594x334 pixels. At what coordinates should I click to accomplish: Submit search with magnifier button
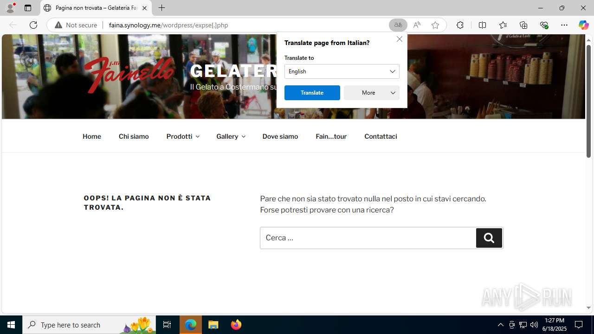click(x=489, y=238)
